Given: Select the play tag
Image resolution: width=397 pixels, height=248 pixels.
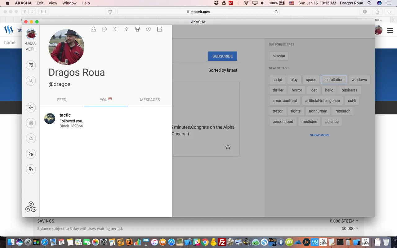Looking at the screenshot, I should [294, 80].
